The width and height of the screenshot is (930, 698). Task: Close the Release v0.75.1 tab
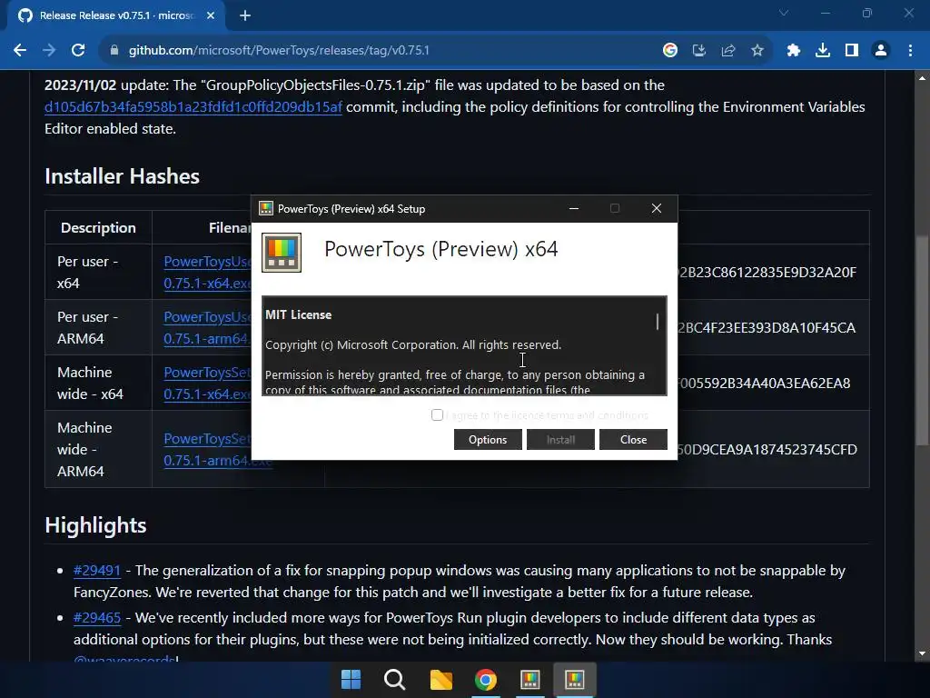point(211,16)
